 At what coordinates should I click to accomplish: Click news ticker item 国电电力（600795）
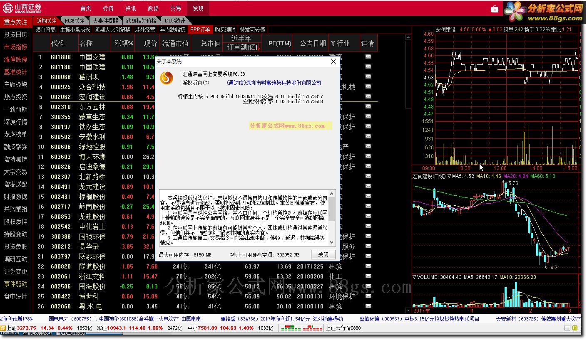click(70, 319)
